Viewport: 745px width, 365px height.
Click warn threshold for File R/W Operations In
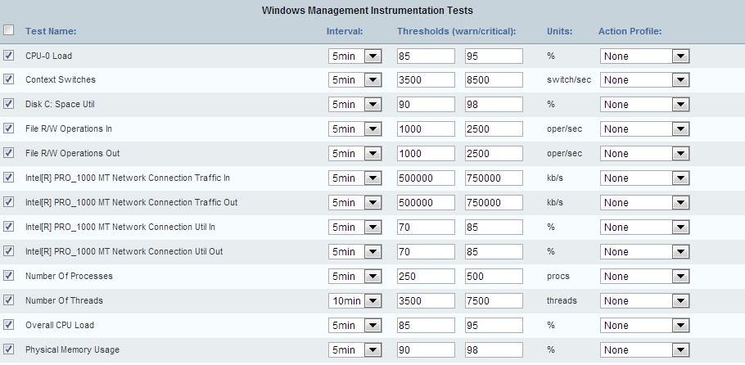pos(425,129)
